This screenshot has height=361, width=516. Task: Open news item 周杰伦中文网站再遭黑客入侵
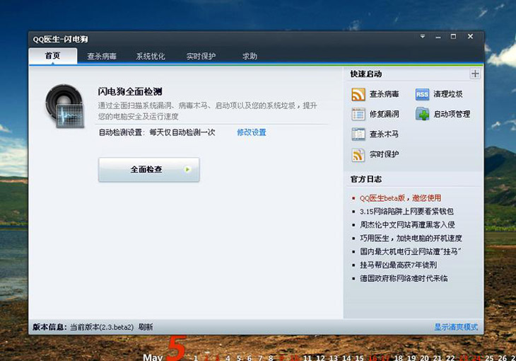407,225
